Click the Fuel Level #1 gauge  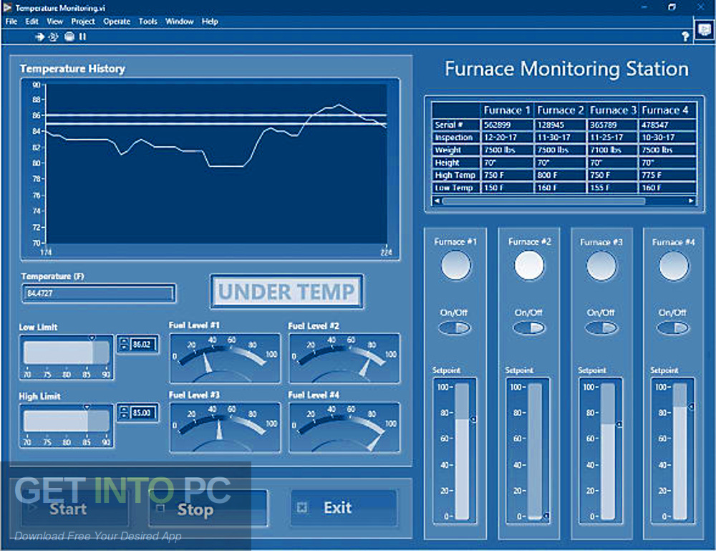click(225, 358)
